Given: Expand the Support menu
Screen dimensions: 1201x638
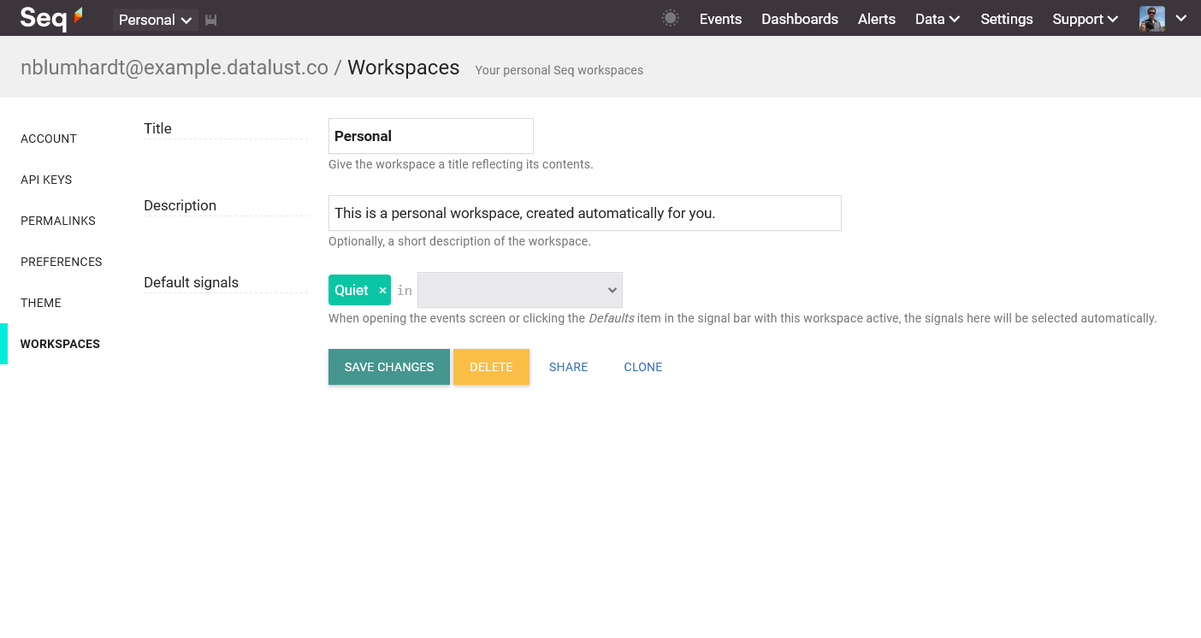Looking at the screenshot, I should pyautogui.click(x=1085, y=19).
